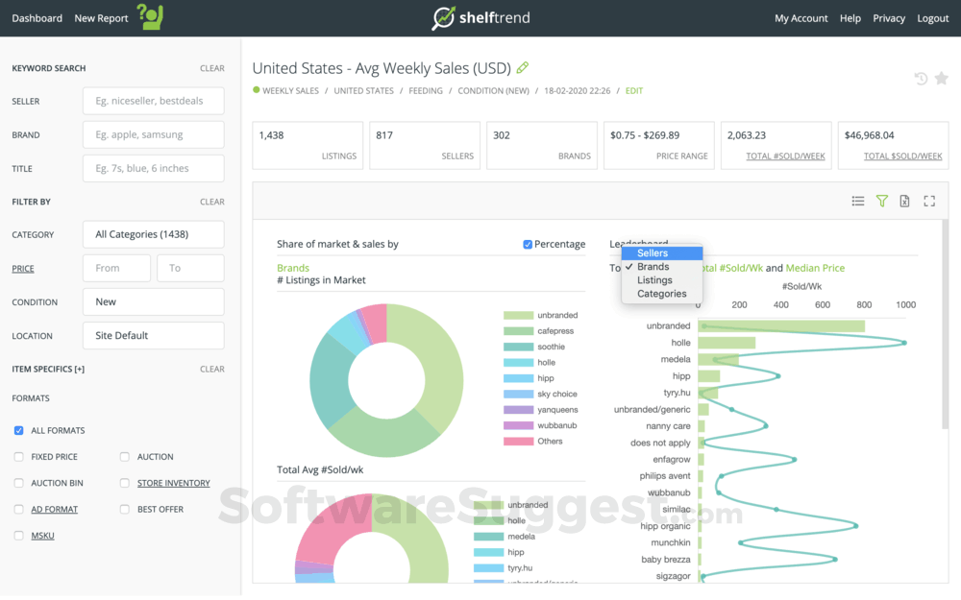Open New Report from top navigation
This screenshot has height=600, width=961.
101,18
